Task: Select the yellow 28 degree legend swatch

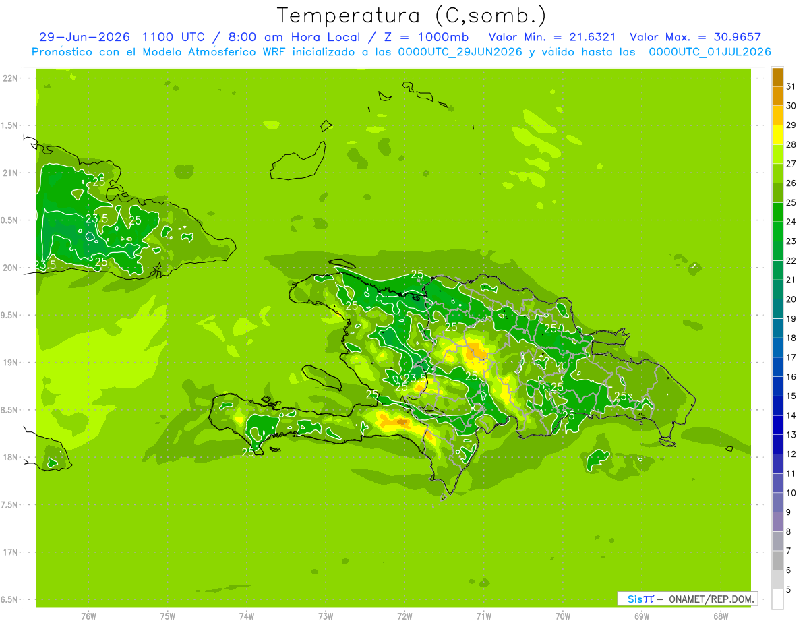Action: coord(777,136)
